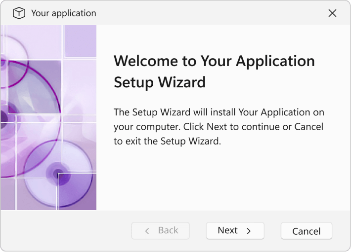Click the lavender square atop the banner

point(81,41)
